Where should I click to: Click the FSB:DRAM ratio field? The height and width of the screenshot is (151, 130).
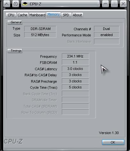(x=75, y=62)
